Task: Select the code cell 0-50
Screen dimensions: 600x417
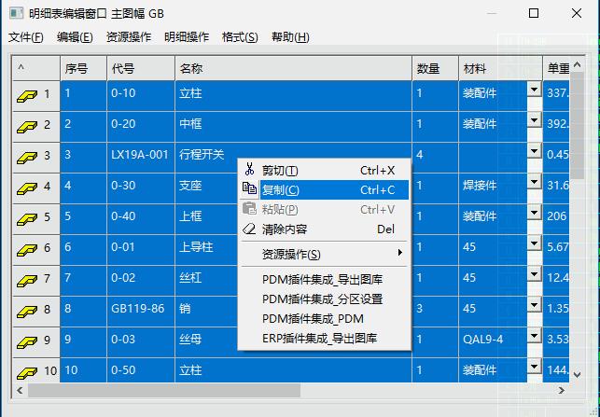Action: click(141, 370)
